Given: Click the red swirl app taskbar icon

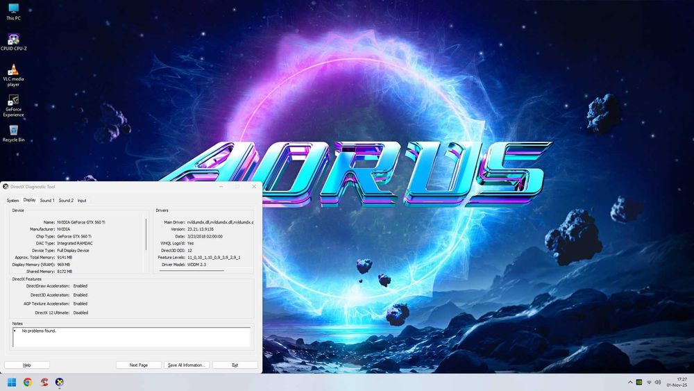Looking at the screenshot, I should [43, 382].
